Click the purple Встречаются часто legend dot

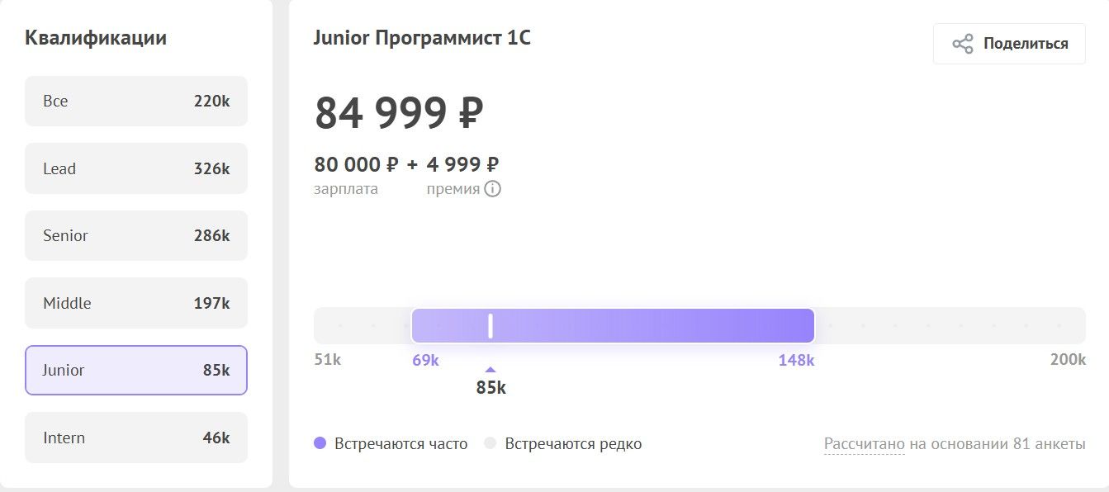click(320, 443)
